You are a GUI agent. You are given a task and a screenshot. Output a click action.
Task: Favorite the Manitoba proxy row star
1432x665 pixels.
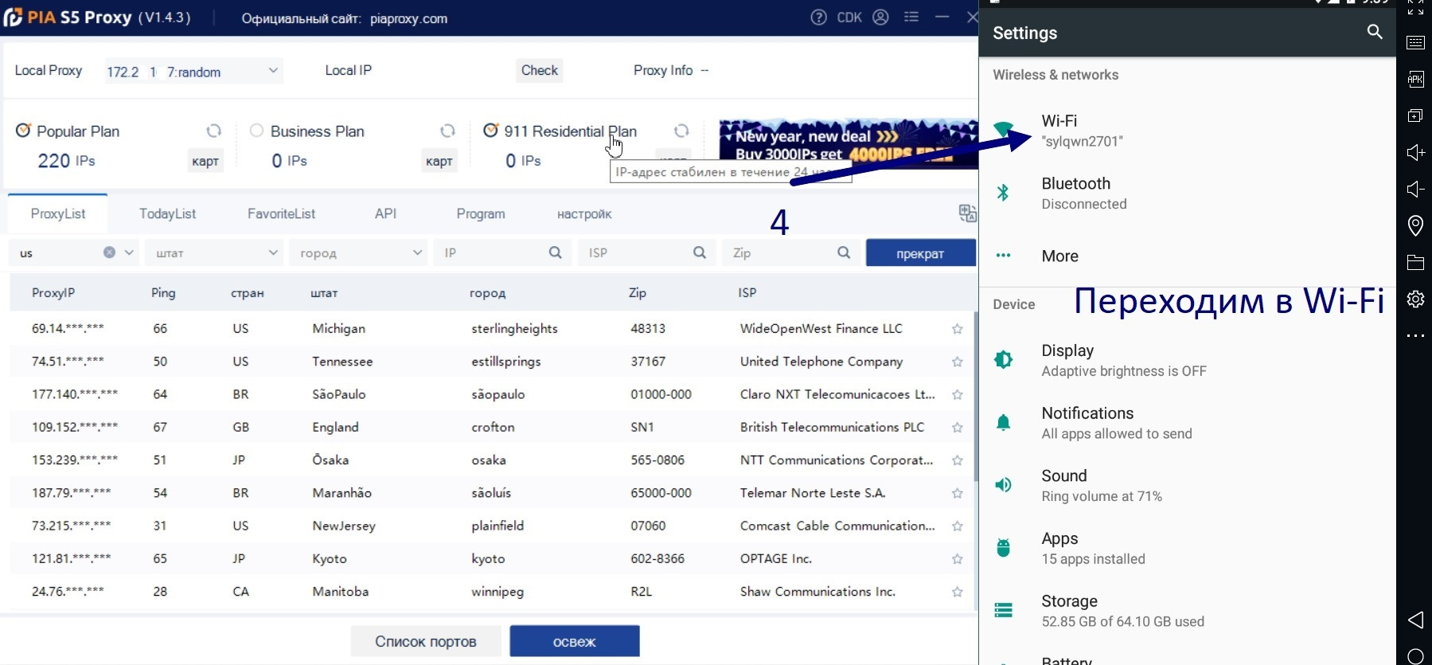[x=957, y=592]
